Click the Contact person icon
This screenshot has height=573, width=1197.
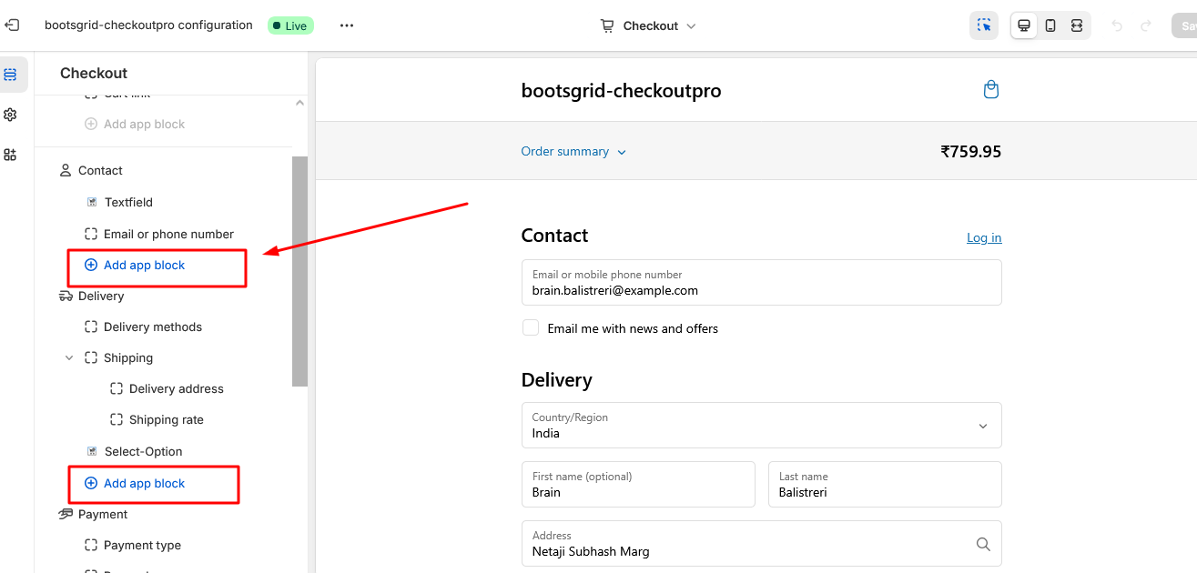pos(66,170)
